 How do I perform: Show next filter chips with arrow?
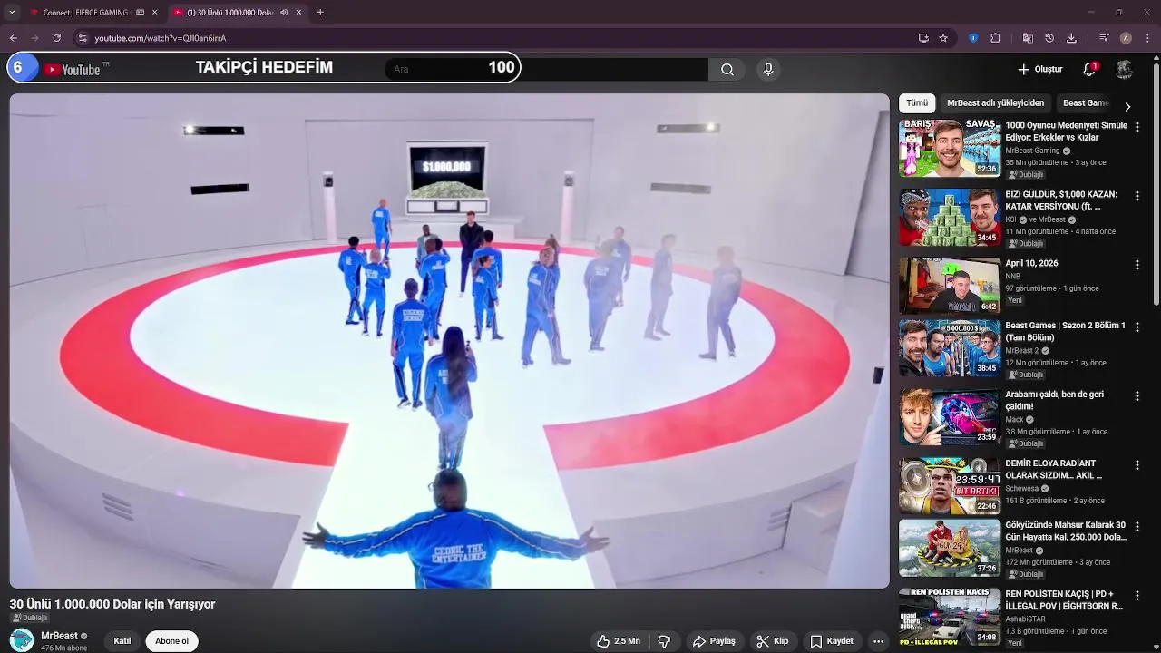click(1127, 106)
